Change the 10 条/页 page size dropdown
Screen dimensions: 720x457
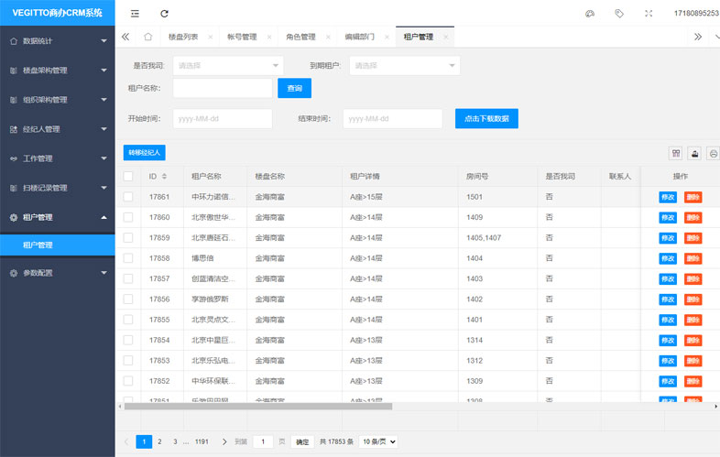click(379, 441)
